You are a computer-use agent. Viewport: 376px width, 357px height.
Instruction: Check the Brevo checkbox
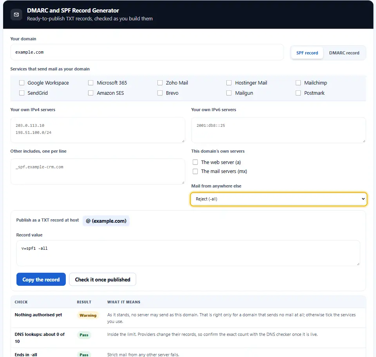point(160,93)
